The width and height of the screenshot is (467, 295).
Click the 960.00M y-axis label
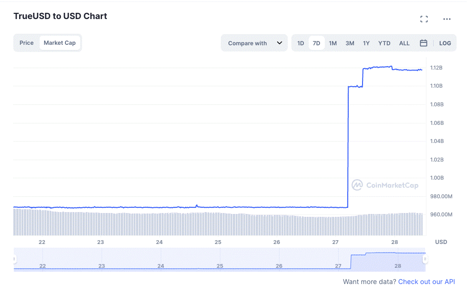click(x=441, y=214)
